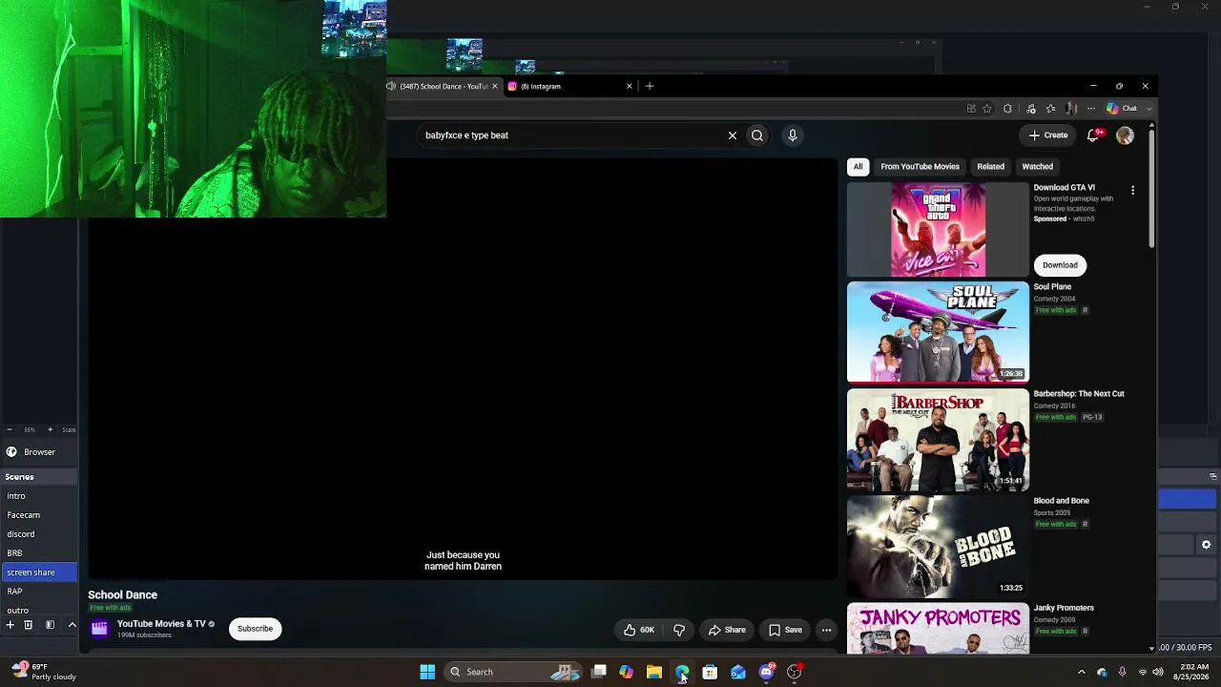Open File Explorer from the taskbar
1221x687 pixels.
[x=654, y=672]
